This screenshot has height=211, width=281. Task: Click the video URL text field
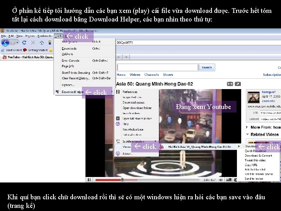pos(270,113)
